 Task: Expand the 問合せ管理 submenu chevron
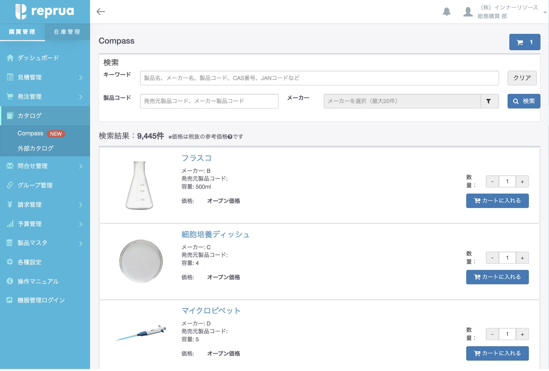click(81, 166)
